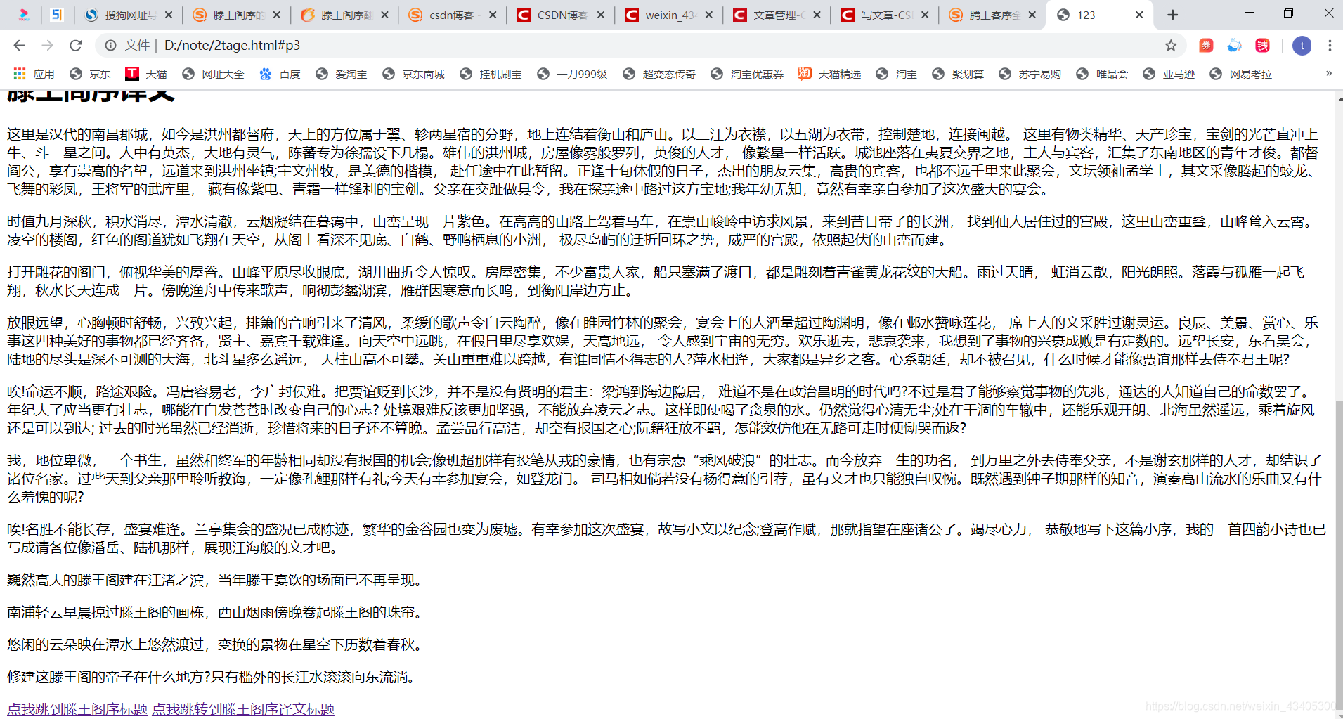The image size is (1343, 719).
Task: Open the 淘宝 bookmark
Action: point(897,74)
